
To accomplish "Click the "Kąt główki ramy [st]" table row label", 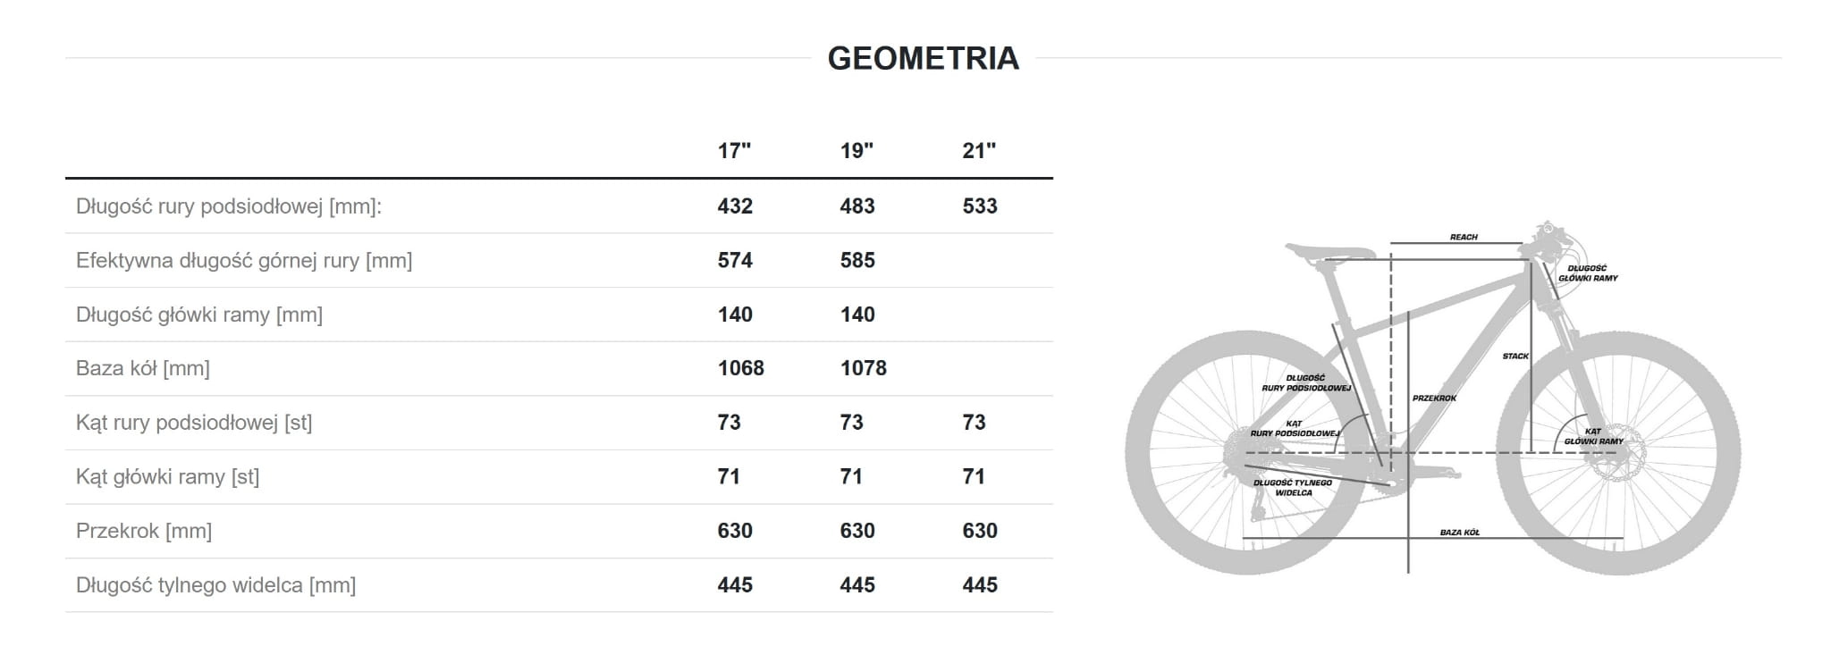I will [x=168, y=477].
